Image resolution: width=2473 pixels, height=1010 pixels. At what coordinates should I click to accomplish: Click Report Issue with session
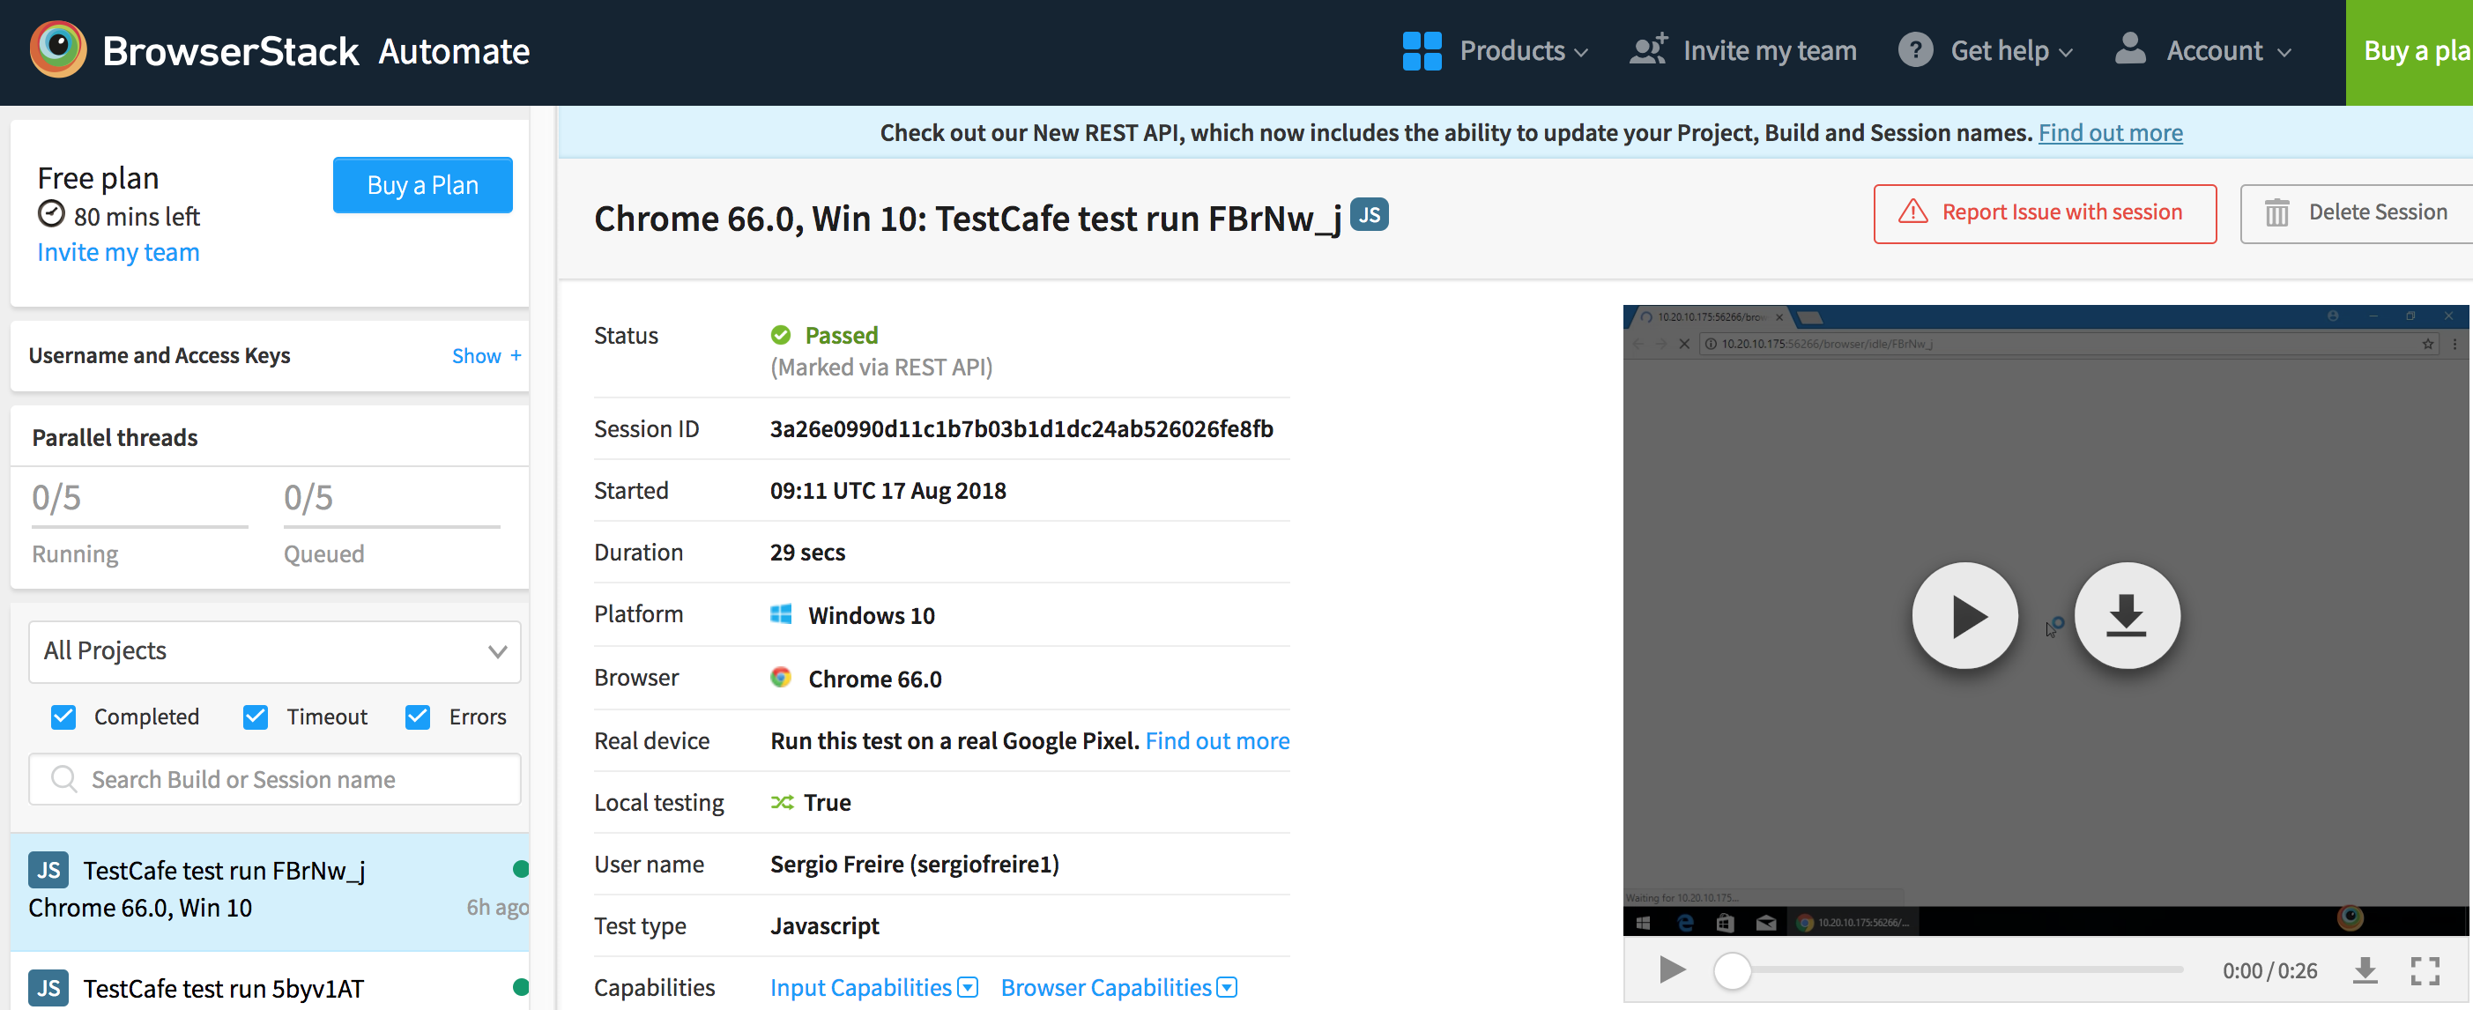click(x=2045, y=213)
